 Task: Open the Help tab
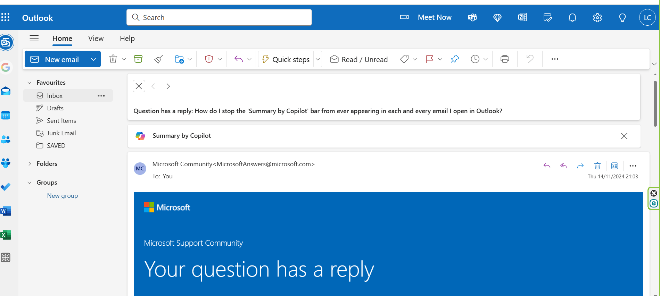[x=127, y=39]
